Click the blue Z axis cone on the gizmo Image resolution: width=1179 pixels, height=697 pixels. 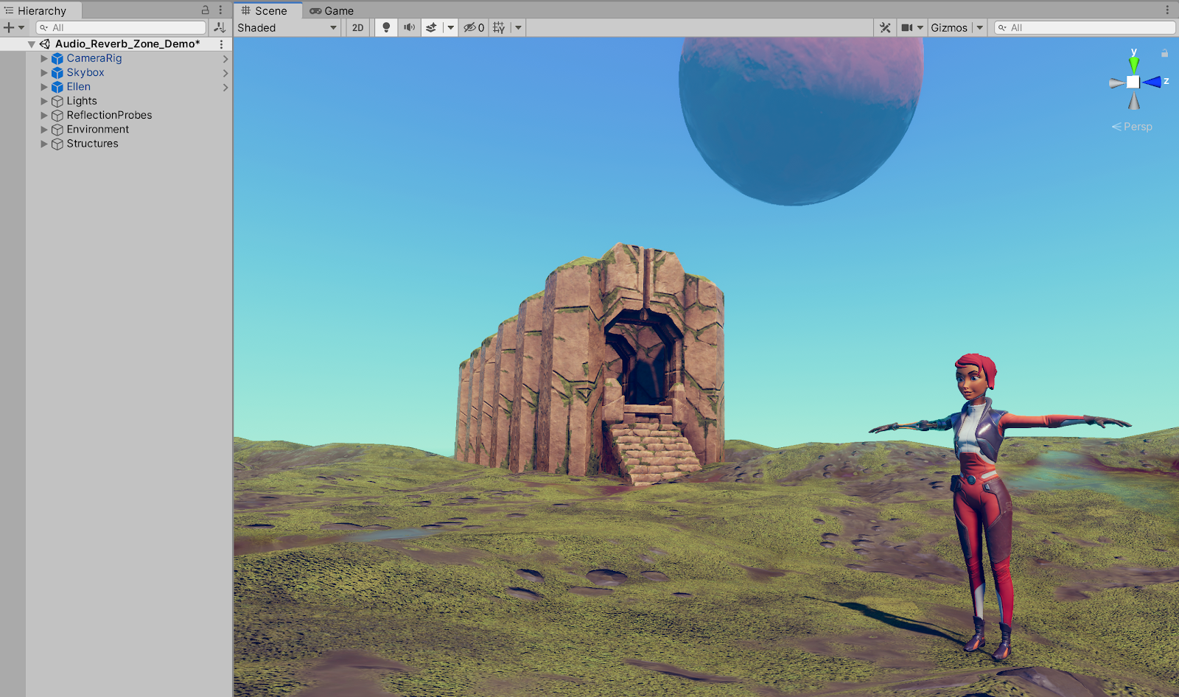(1153, 82)
